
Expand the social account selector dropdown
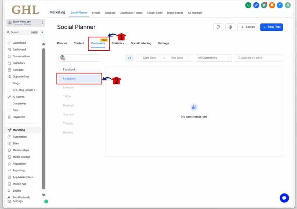(79, 58)
